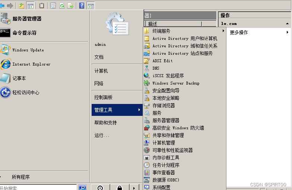The image size is (292, 190).
Task: Click the show/hide console tree icon
Action: click(30, 6)
